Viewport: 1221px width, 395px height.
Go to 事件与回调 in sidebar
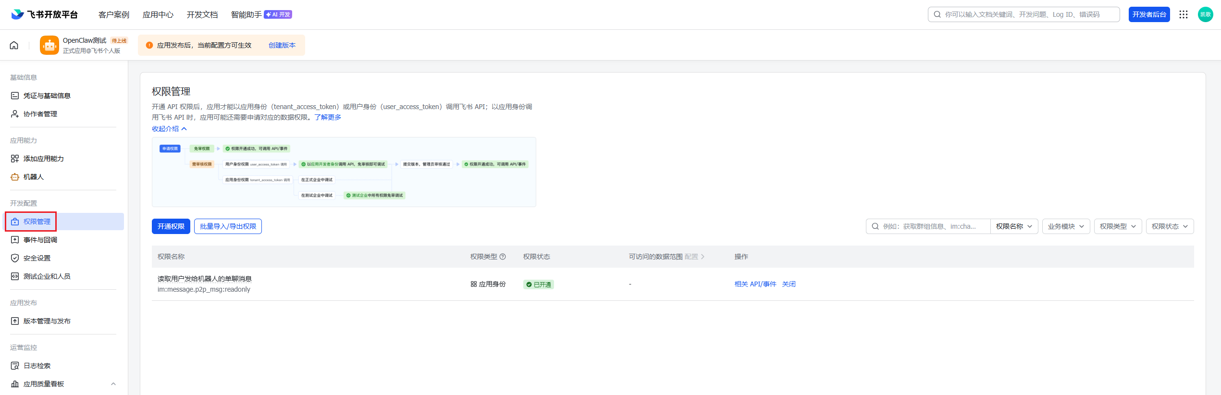pyautogui.click(x=40, y=240)
